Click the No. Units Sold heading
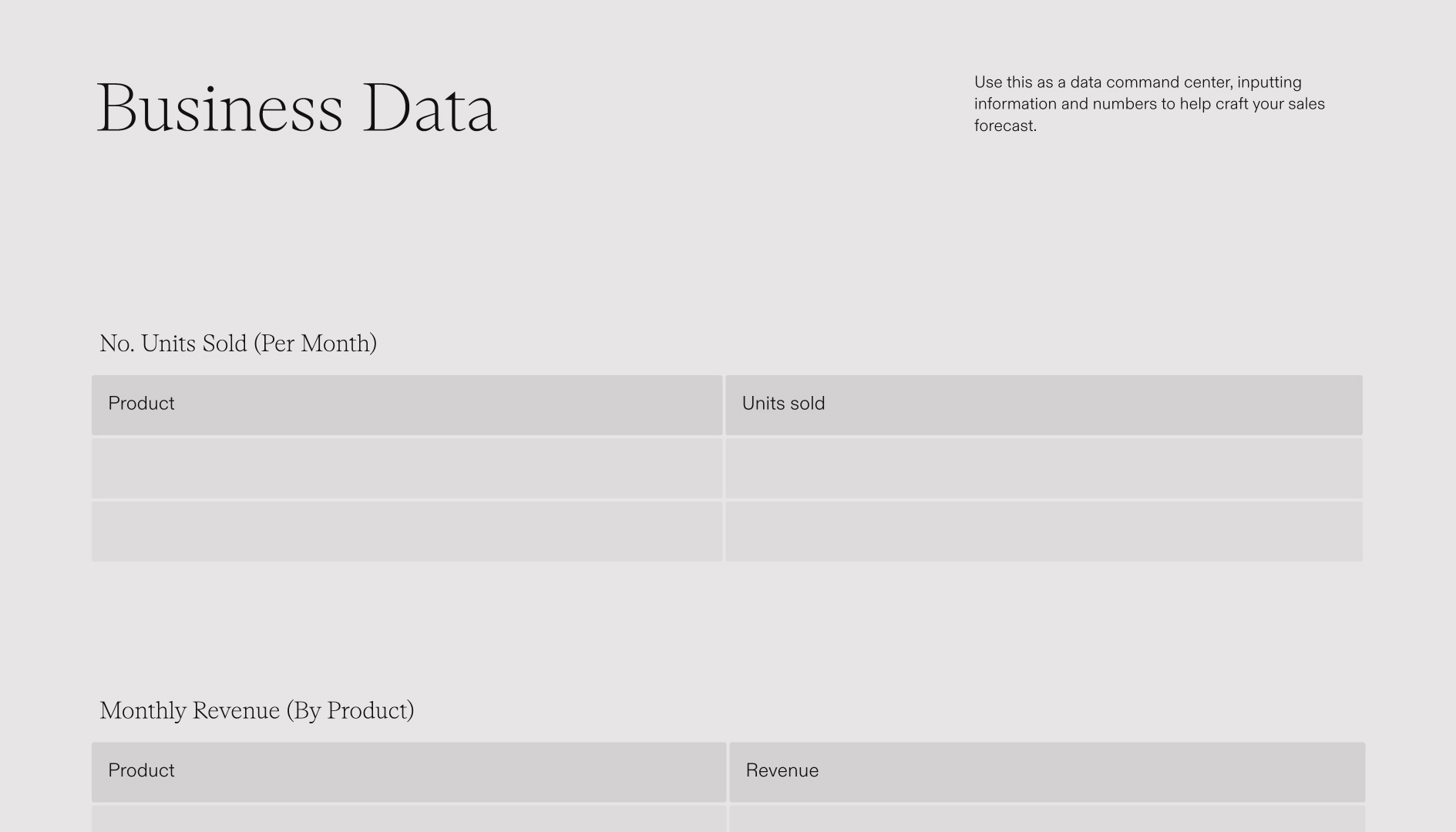 [x=238, y=344]
